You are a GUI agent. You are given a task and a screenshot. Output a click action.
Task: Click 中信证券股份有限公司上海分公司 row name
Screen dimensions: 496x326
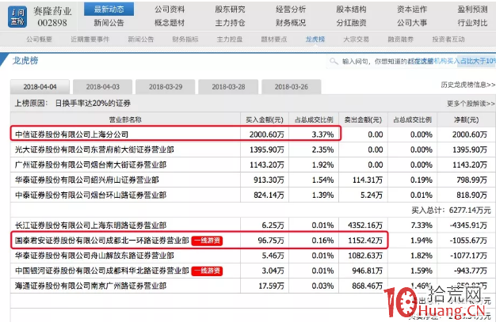point(71,135)
